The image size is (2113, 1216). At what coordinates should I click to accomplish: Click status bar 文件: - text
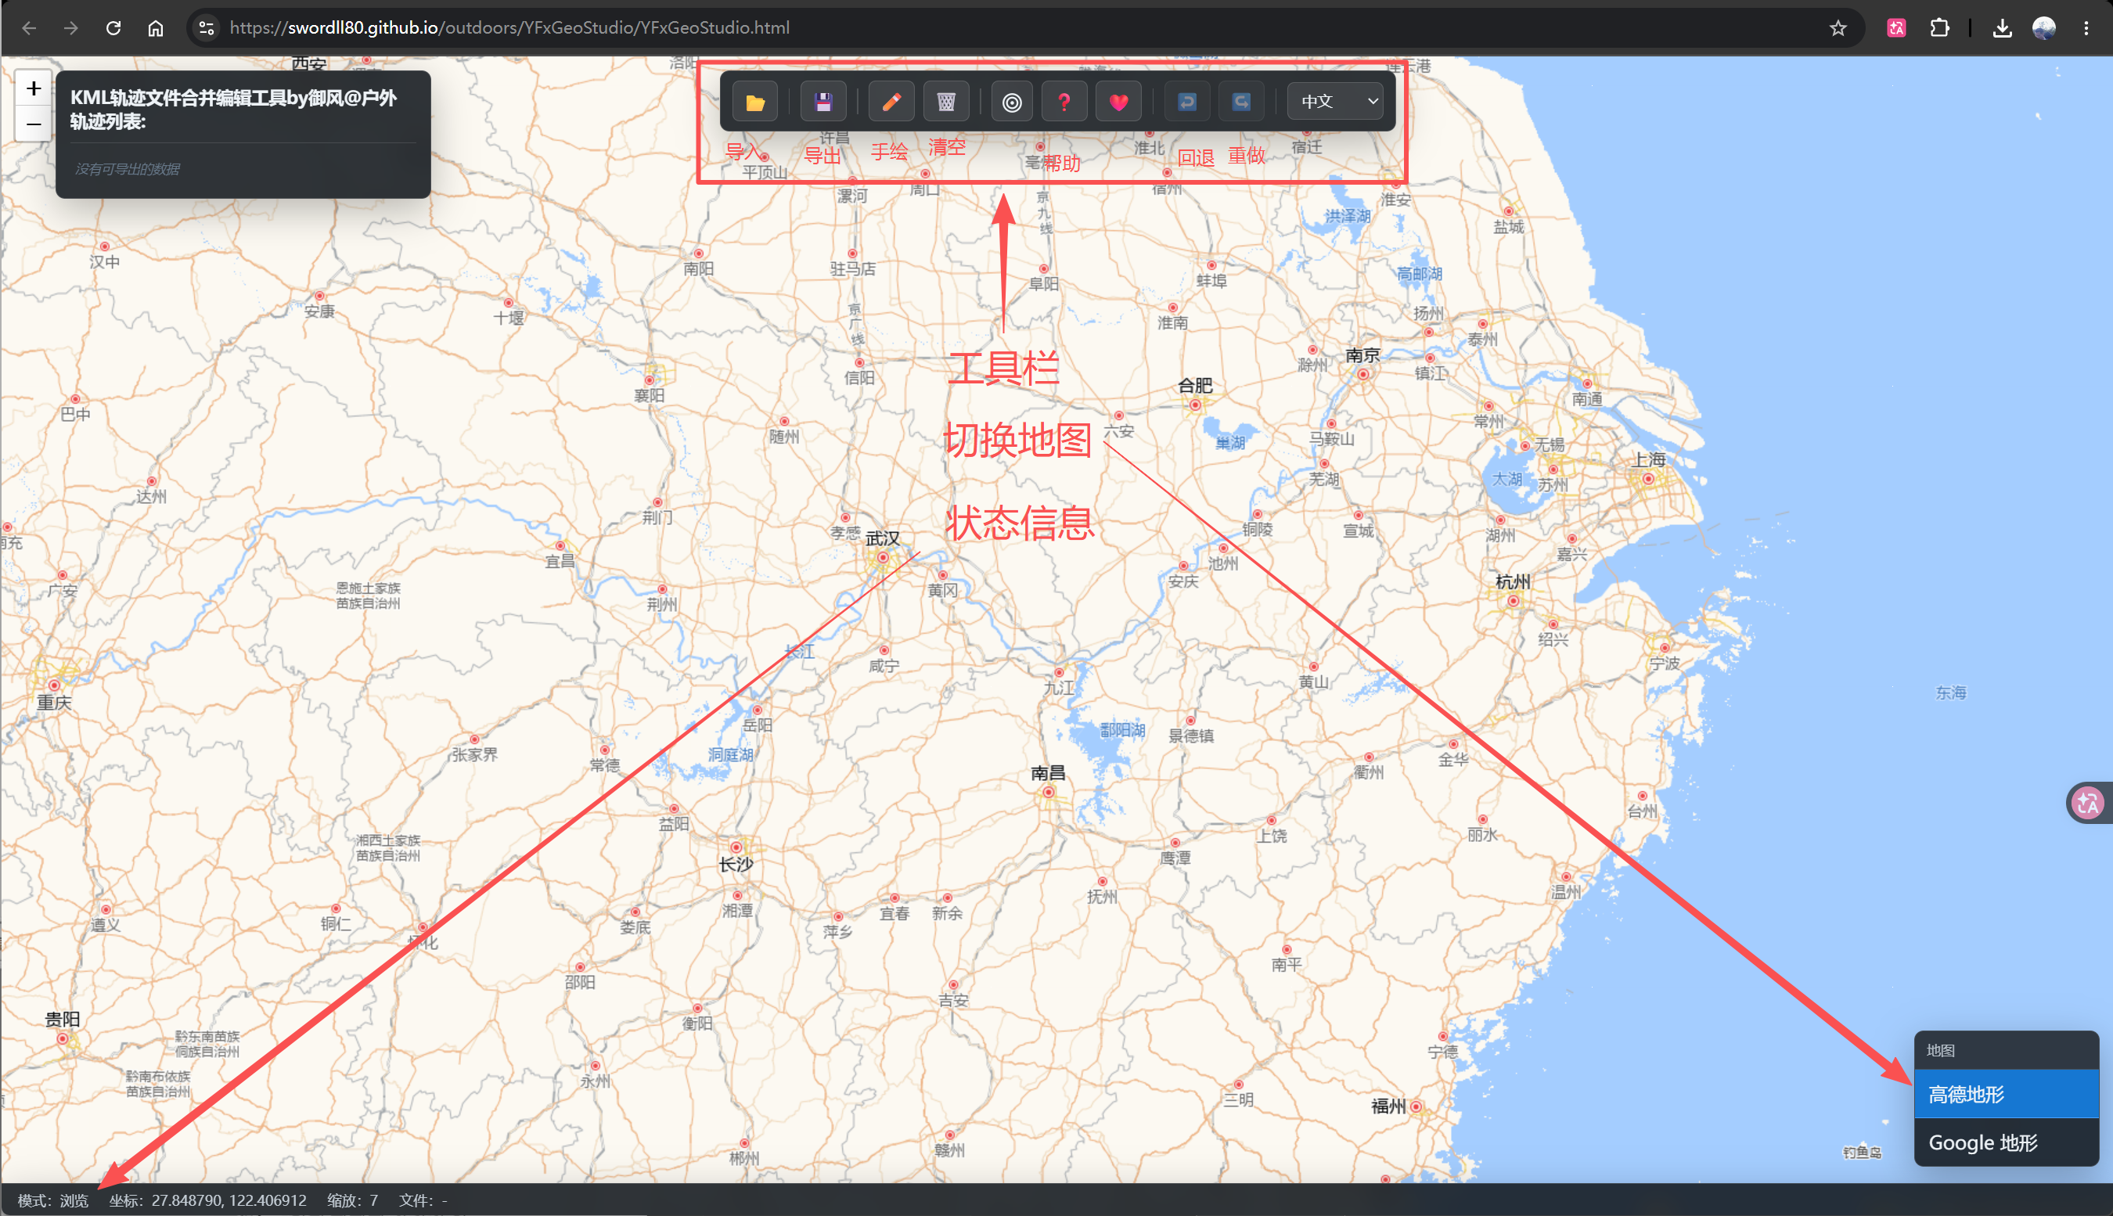point(423,1200)
